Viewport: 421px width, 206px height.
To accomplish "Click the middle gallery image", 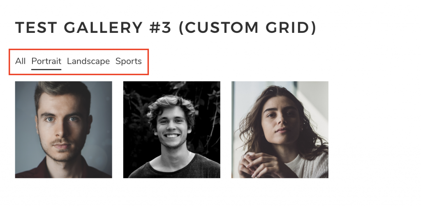I will [172, 130].
